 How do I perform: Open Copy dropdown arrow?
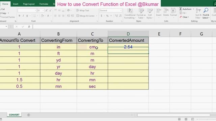(x=8, y=13)
